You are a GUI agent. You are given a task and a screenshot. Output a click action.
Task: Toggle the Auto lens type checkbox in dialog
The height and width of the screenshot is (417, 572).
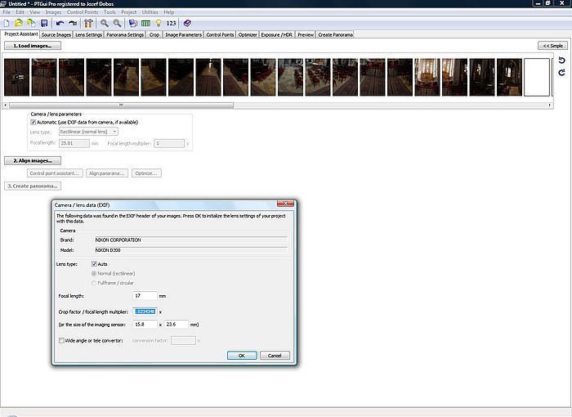95,264
